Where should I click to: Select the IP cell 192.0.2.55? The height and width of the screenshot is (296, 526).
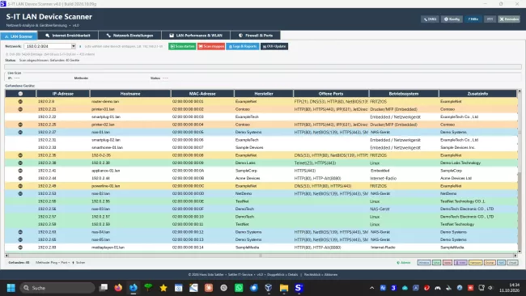pos(63,201)
